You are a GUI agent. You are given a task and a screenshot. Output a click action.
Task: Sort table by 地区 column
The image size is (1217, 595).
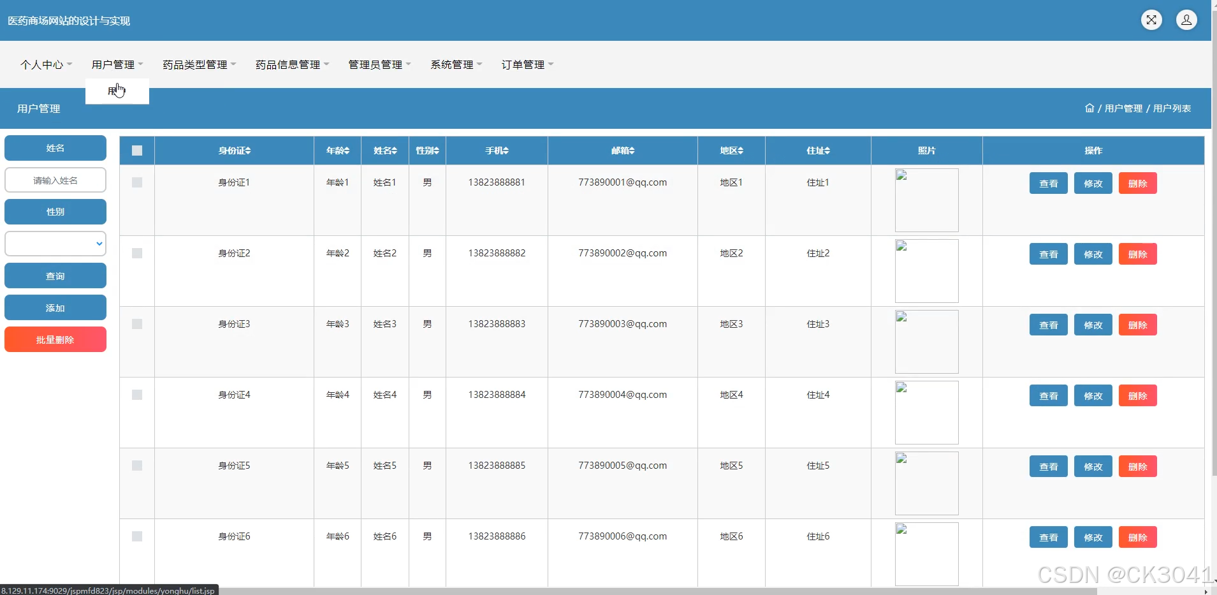point(731,151)
